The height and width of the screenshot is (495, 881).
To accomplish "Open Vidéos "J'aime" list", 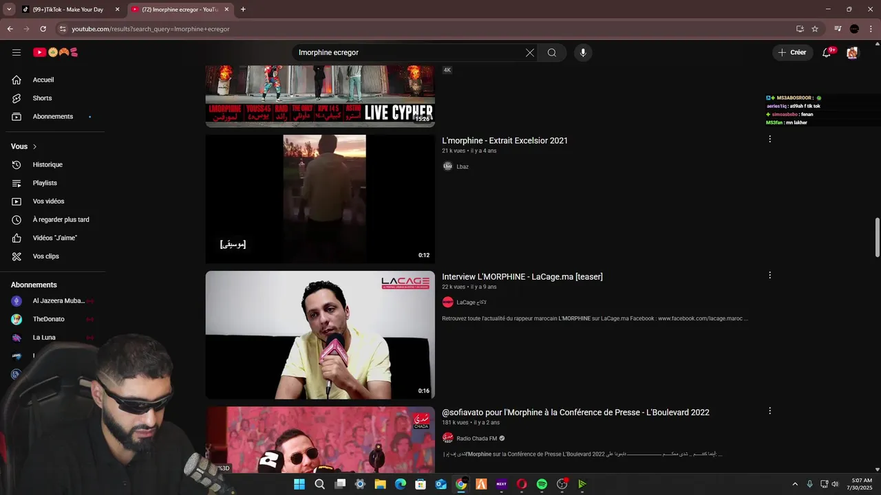I will point(52,238).
